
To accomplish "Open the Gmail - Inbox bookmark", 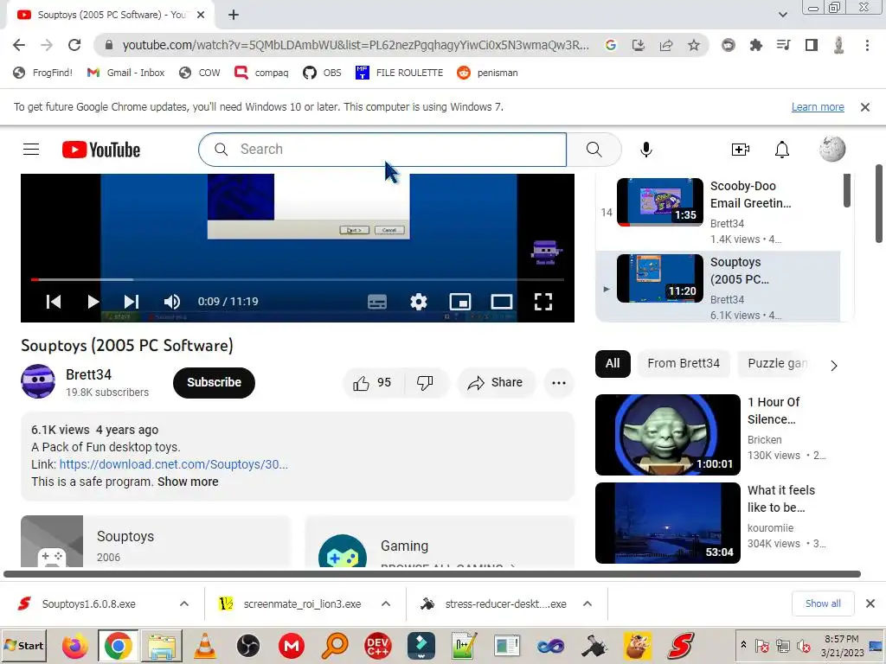I will pos(125,73).
